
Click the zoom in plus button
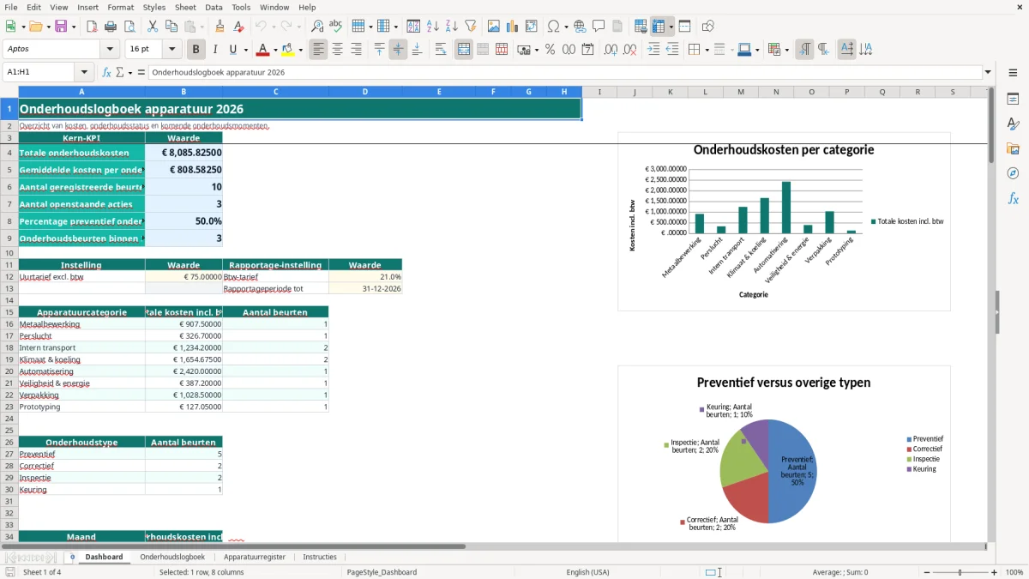tap(995, 572)
